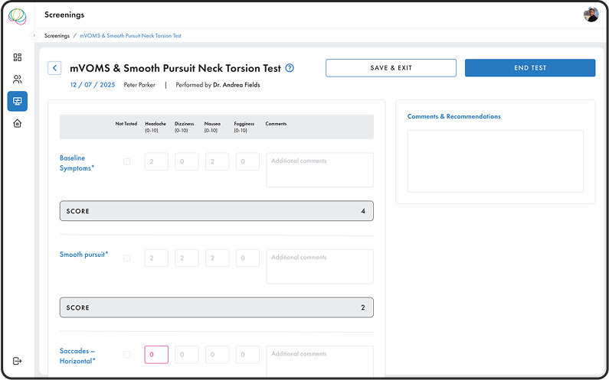Image resolution: width=609 pixels, height=380 pixels.
Task: Click the Saccades – Horizontal* label
Action: pos(77,356)
